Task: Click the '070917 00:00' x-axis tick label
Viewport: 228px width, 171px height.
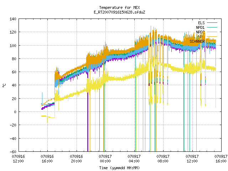Action: (105, 159)
